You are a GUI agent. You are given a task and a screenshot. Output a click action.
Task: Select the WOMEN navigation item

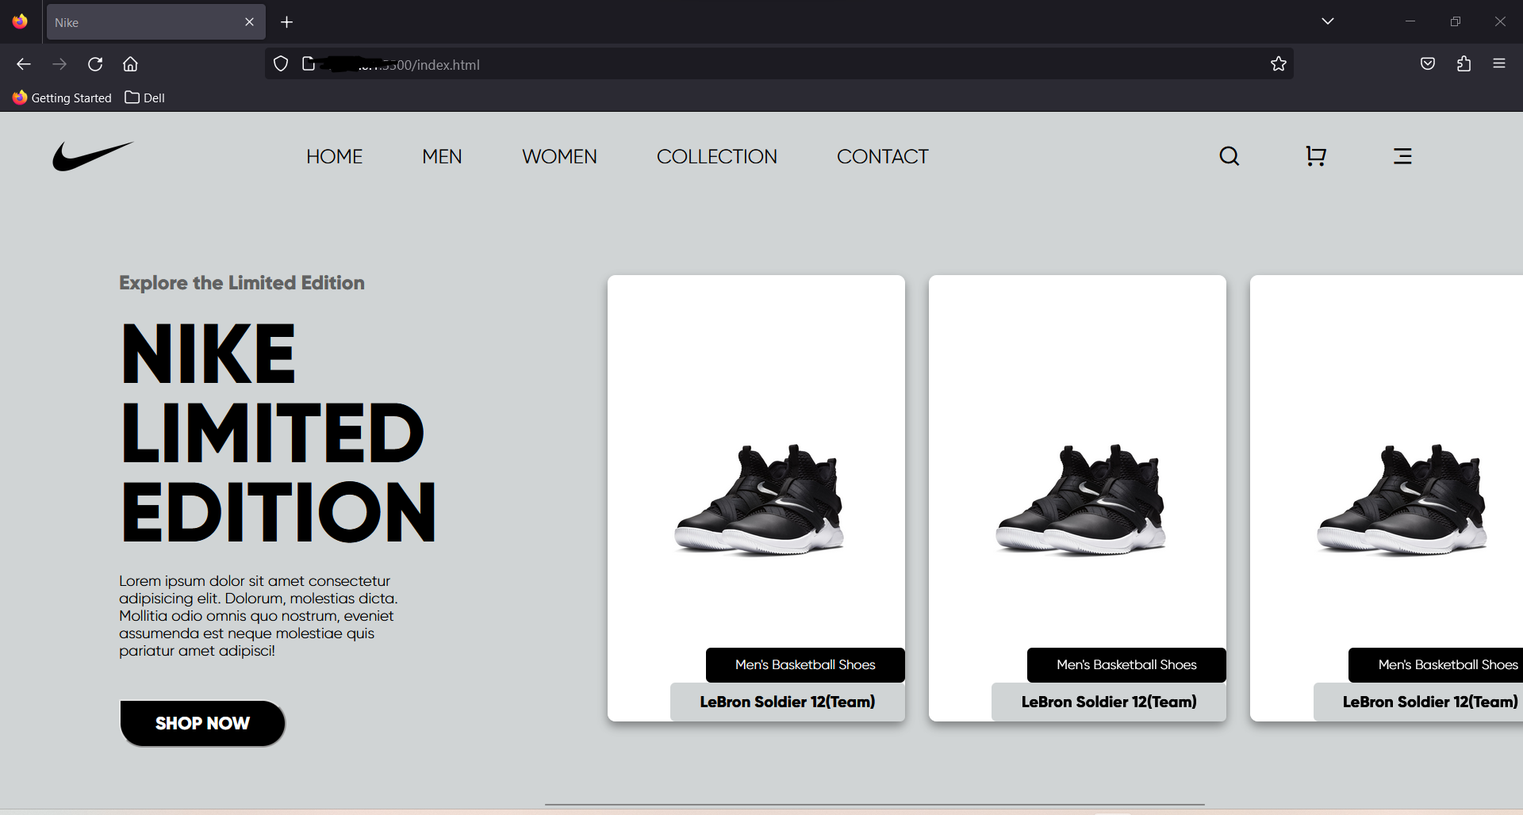pos(559,156)
